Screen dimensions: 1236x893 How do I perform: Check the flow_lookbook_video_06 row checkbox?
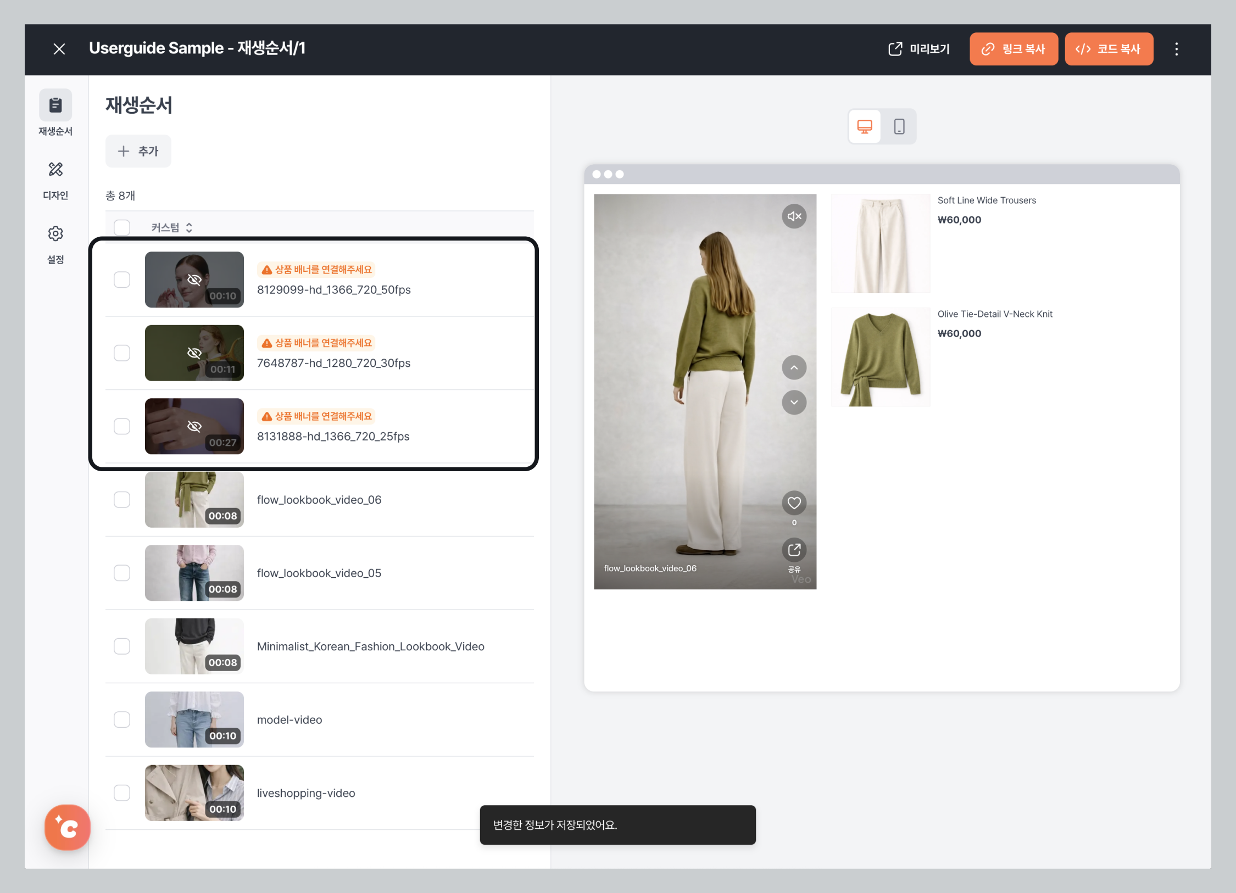point(122,500)
